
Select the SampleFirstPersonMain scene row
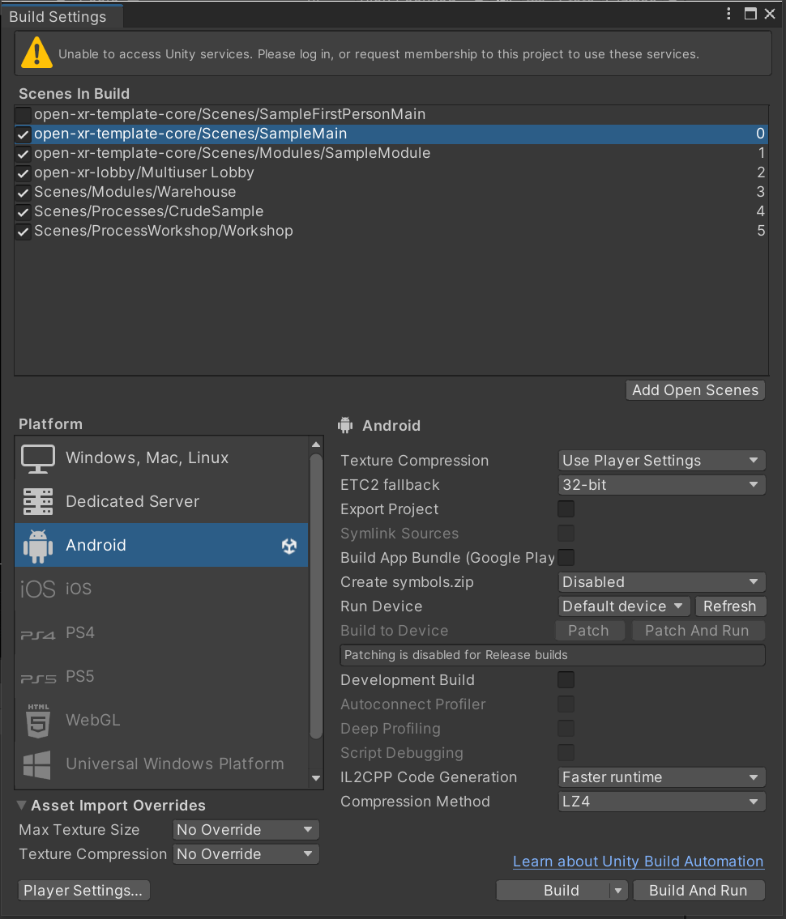click(x=391, y=114)
